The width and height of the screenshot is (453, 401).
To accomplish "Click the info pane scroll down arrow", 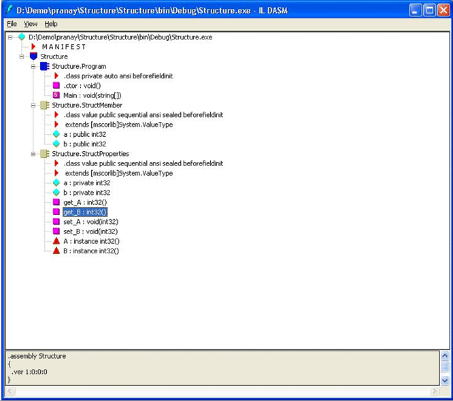I will [445, 381].
